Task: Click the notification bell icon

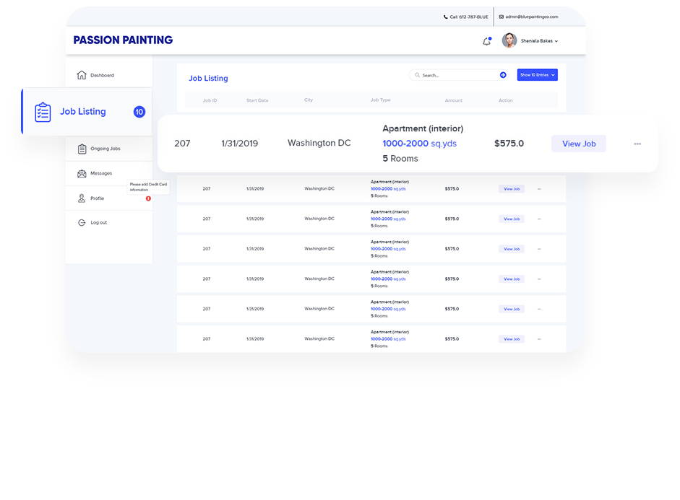Action: pyautogui.click(x=486, y=41)
